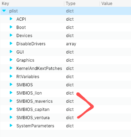Click the dict type of SMBIOS_capitan
The width and height of the screenshot is (131, 137).
tap(70, 110)
